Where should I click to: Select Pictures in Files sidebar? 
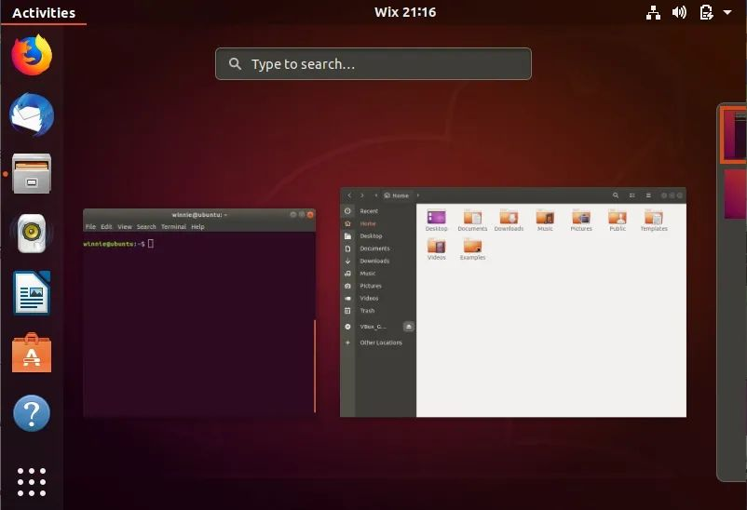tap(378, 286)
